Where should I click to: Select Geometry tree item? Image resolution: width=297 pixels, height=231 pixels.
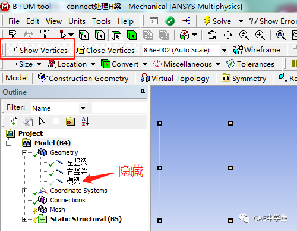click(64, 152)
